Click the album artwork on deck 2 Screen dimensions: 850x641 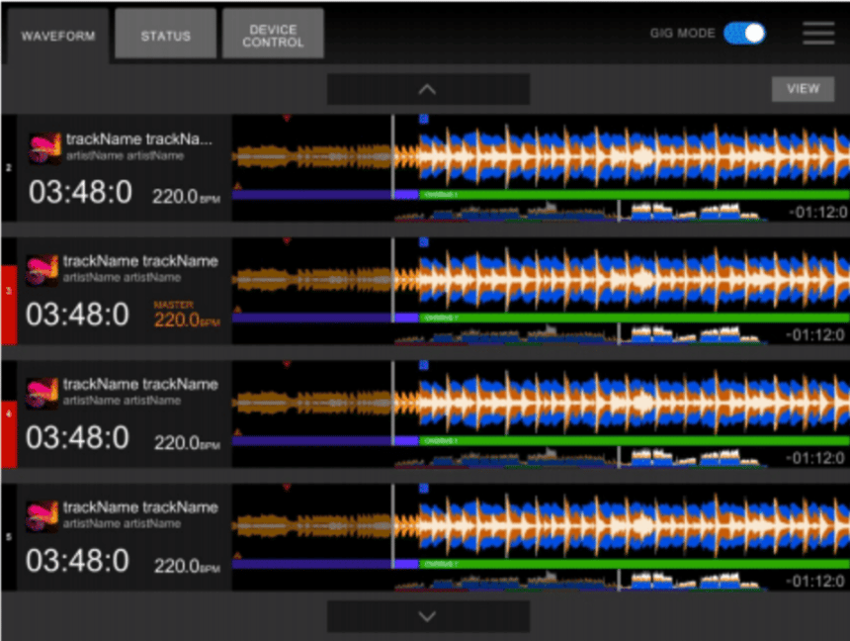[44, 149]
